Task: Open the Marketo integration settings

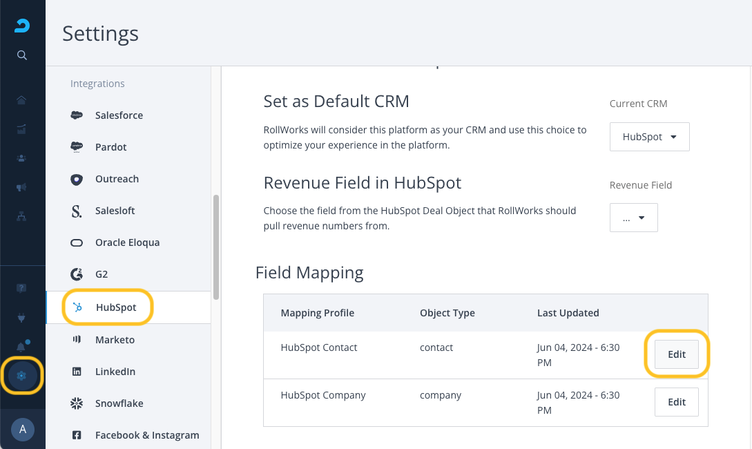Action: tap(115, 340)
